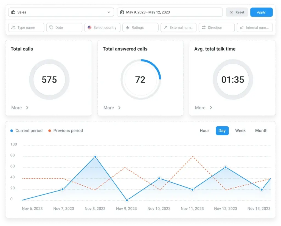Enable the Hour view on the chart
The image size is (281, 226).
204,131
